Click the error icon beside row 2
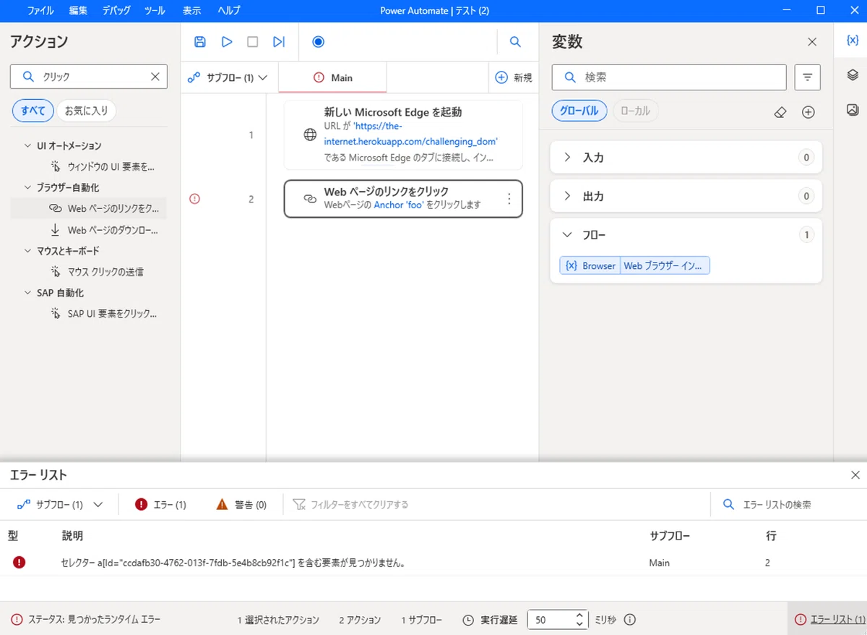 (x=194, y=199)
